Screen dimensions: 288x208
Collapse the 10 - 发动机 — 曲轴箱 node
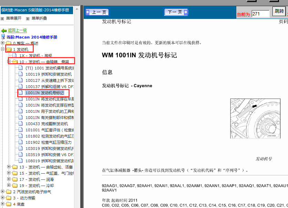(x=9, y=62)
